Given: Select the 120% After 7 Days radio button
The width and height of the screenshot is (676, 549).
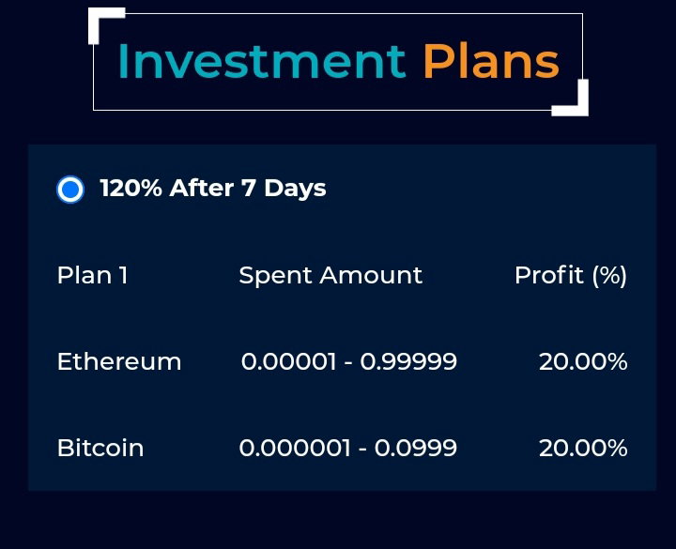Looking at the screenshot, I should (x=70, y=190).
